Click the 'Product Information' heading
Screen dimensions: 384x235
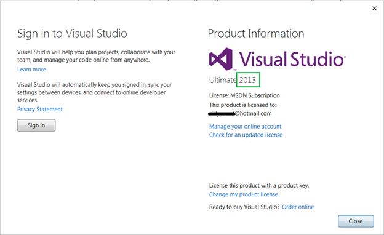tap(256, 33)
